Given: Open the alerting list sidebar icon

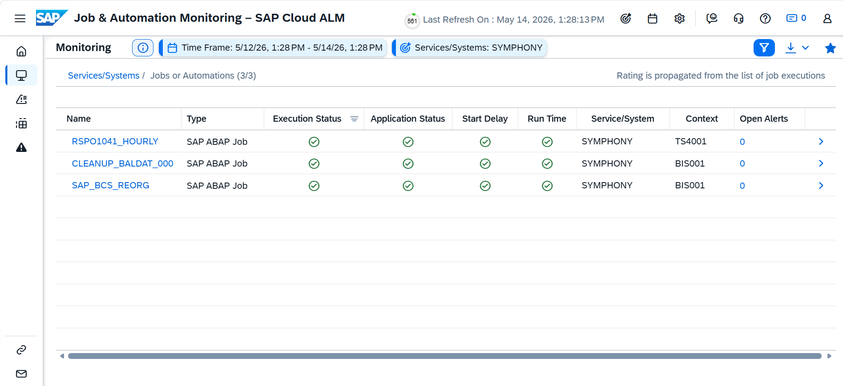Looking at the screenshot, I should tap(21, 99).
